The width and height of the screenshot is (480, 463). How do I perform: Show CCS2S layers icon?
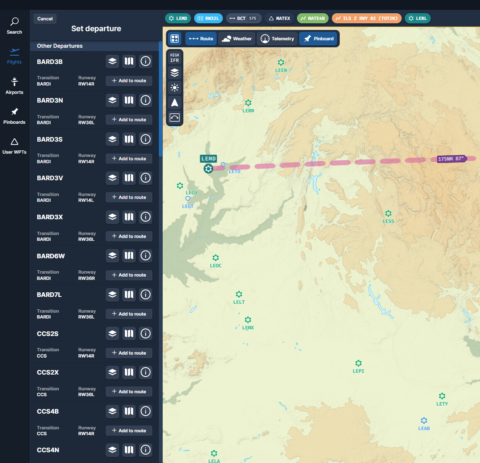coord(112,333)
